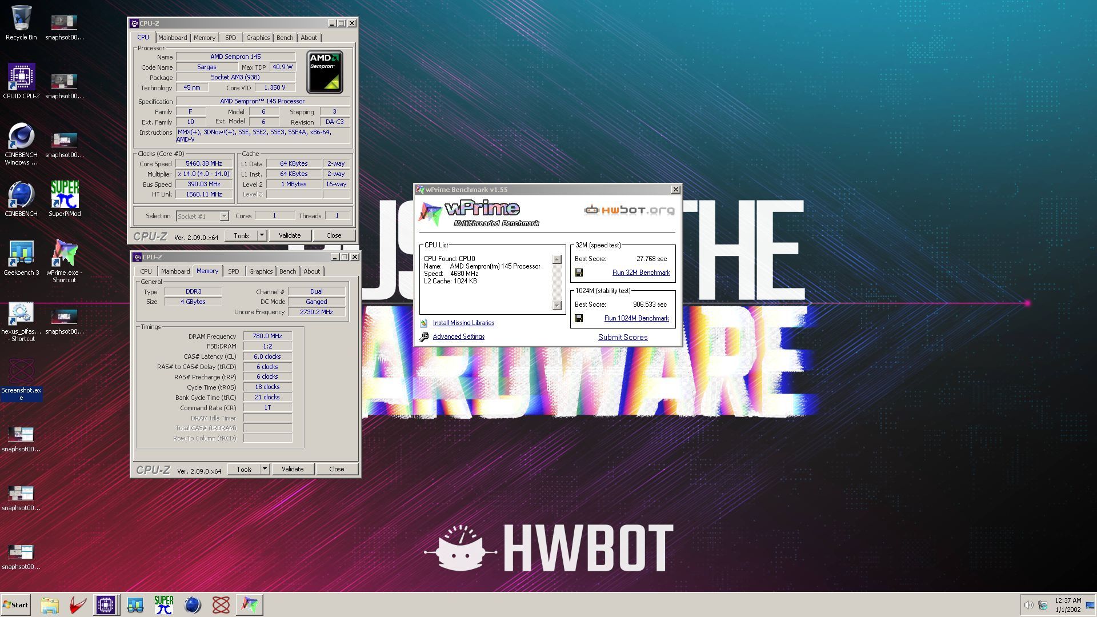
Task: Select the snapshot file beside hexus_pifas shortcut
Action: coord(65,322)
